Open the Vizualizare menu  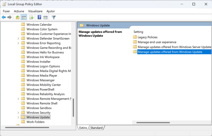[x=35, y=11]
